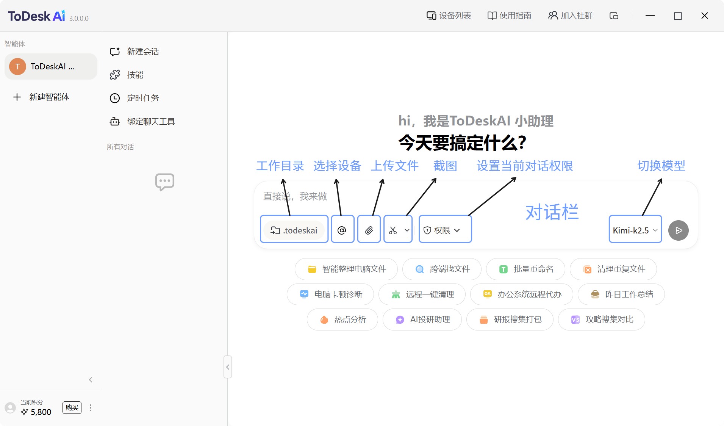The height and width of the screenshot is (426, 724).
Task: Click the chat input field placeholder
Action: (x=295, y=196)
